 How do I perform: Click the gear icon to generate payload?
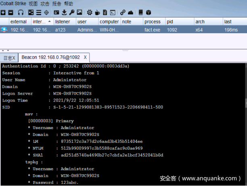pyautogui.click(x=90, y=12)
